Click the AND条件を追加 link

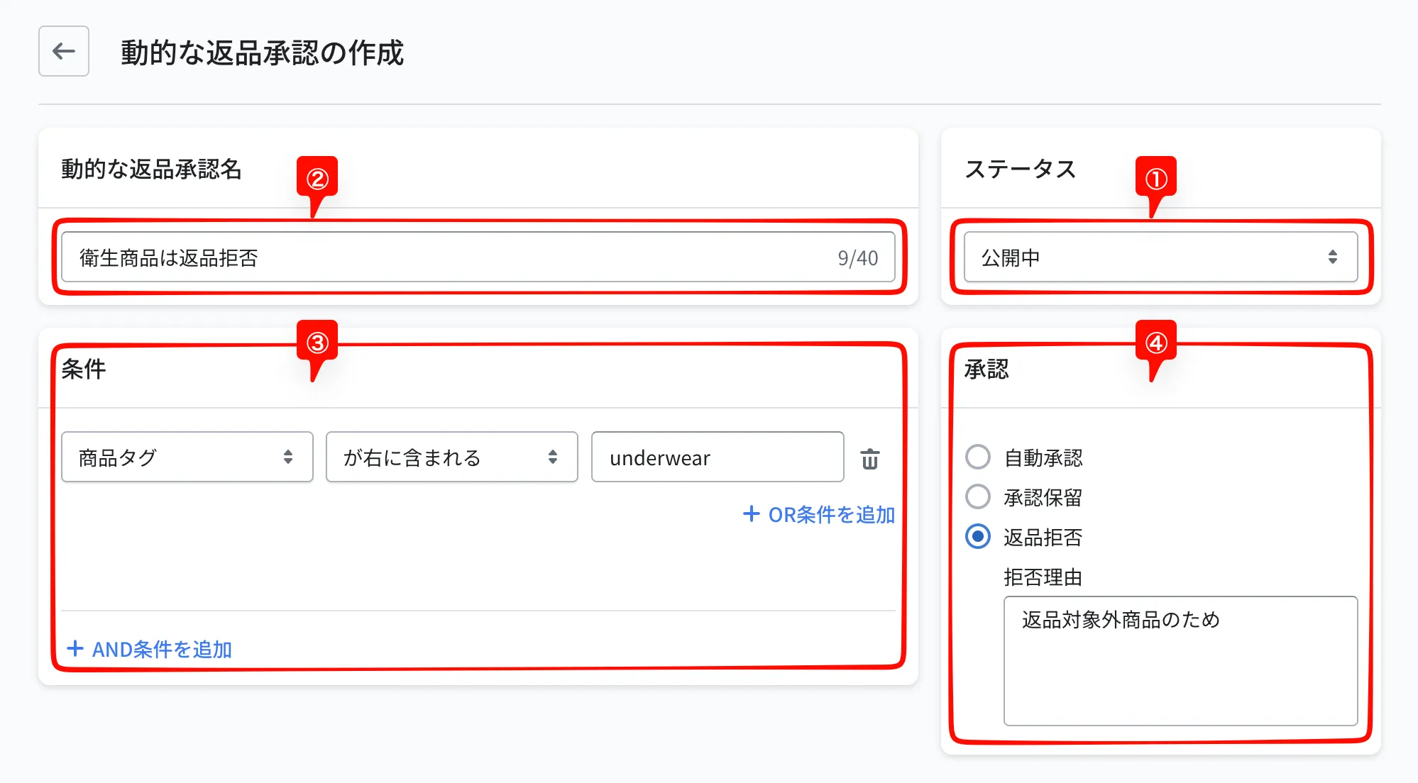[149, 649]
